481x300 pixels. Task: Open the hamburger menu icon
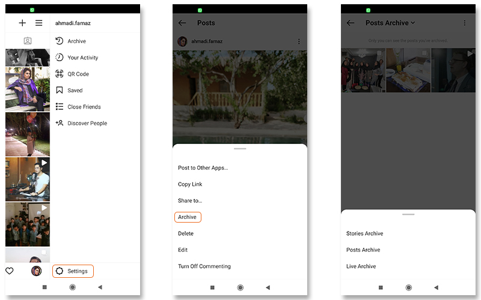point(38,23)
